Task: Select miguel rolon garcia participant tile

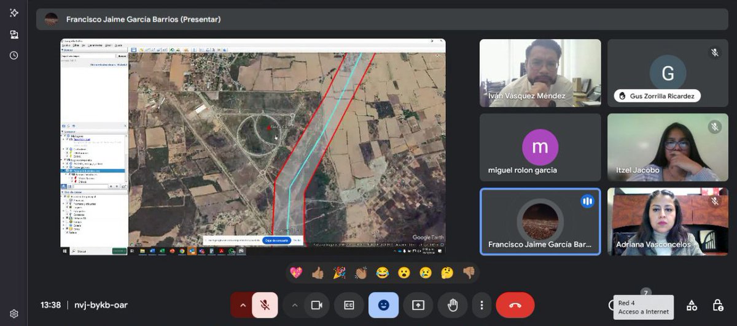Action: pyautogui.click(x=540, y=147)
